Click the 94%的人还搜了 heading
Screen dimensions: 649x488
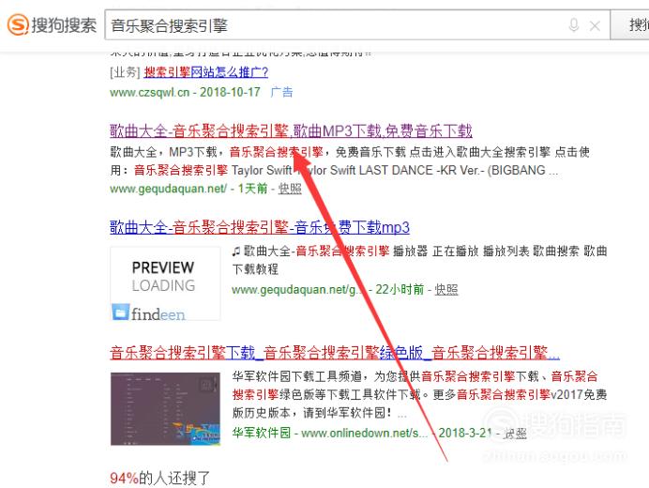coord(159,478)
